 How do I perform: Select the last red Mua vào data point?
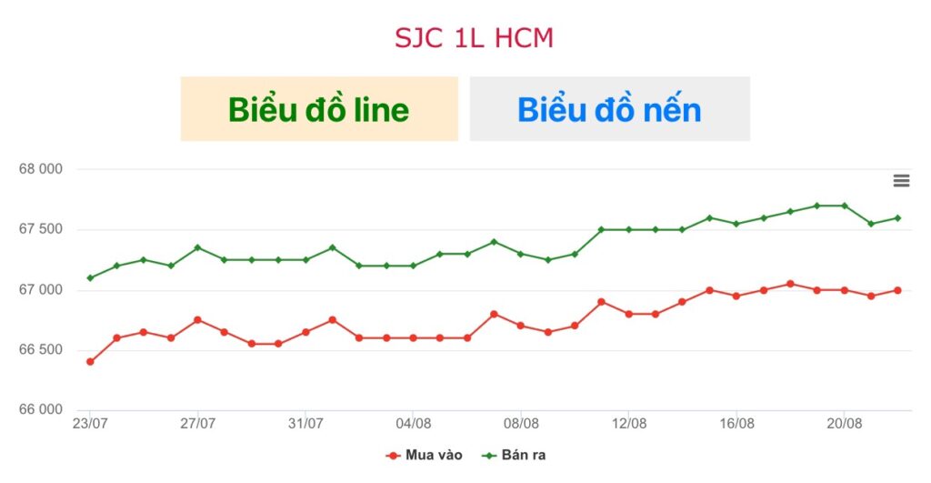[897, 290]
